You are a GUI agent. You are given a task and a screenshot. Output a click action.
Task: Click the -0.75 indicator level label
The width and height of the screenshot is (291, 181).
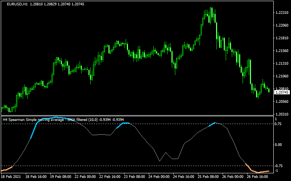tap(279, 166)
